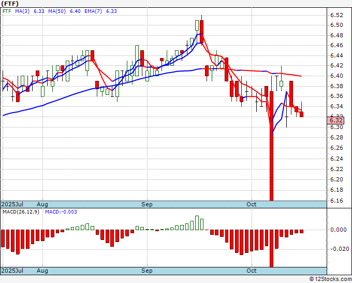Image resolution: width=352 pixels, height=283 pixels.
Task: Click the 6.33 value beside MA(3)
Action: 39,11
